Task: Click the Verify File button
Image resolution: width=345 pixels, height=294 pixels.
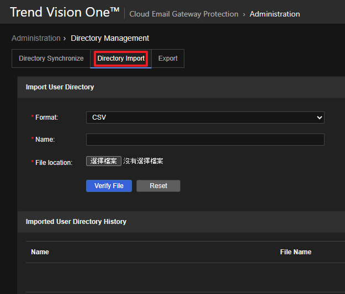Action: [x=109, y=186]
